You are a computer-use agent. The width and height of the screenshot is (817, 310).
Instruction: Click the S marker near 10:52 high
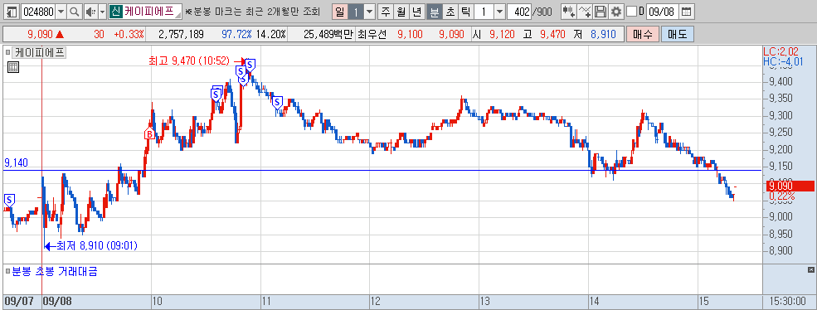tap(250, 65)
